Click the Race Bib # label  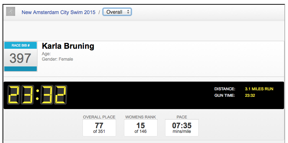(x=21, y=45)
